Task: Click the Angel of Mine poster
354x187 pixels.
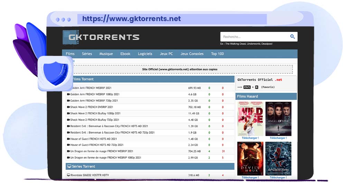Action: 278,119
